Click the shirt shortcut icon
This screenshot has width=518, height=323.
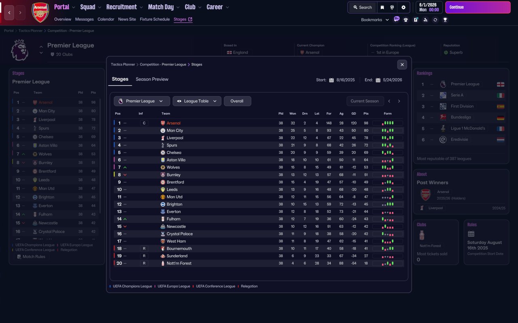point(406,20)
